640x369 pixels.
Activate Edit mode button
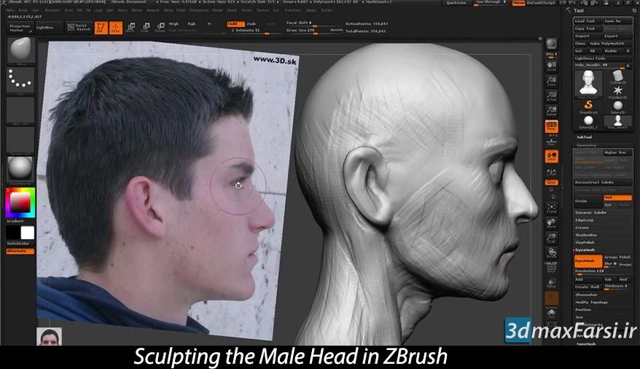click(x=101, y=28)
